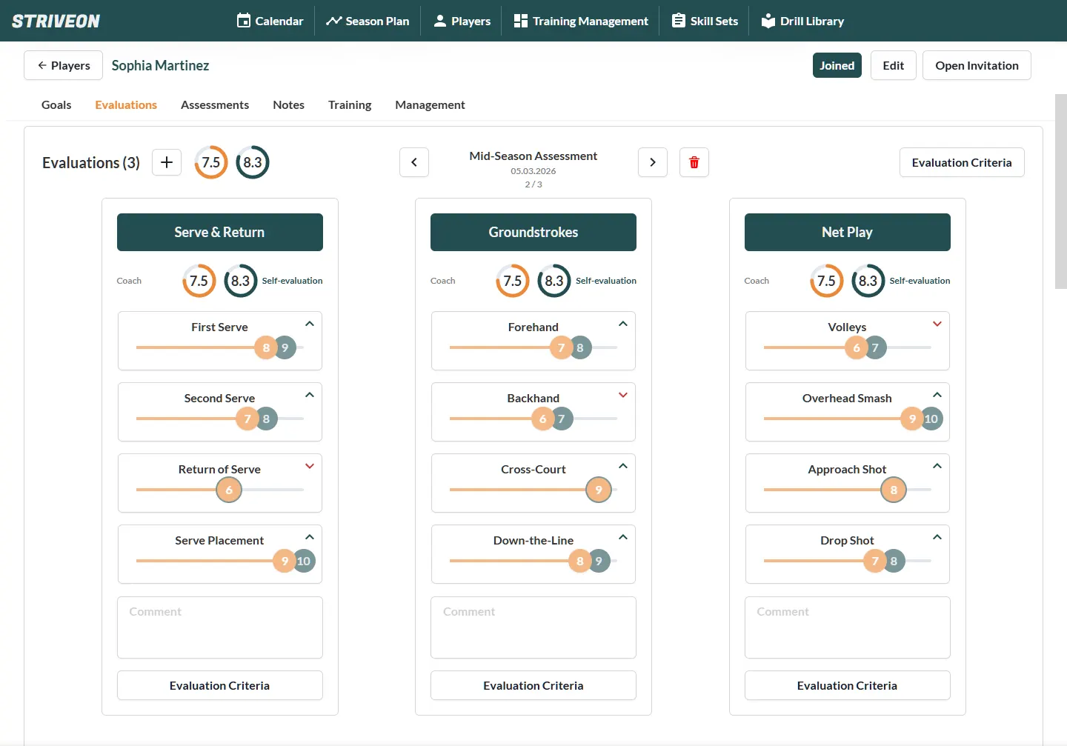This screenshot has height=746, width=1067.
Task: Switch to the Goals tab
Action: [56, 104]
